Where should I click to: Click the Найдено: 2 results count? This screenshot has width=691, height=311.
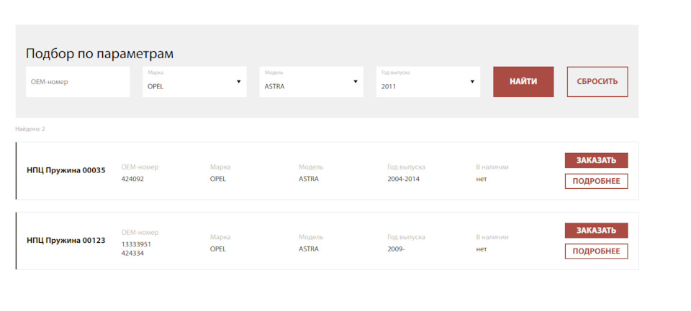30,129
